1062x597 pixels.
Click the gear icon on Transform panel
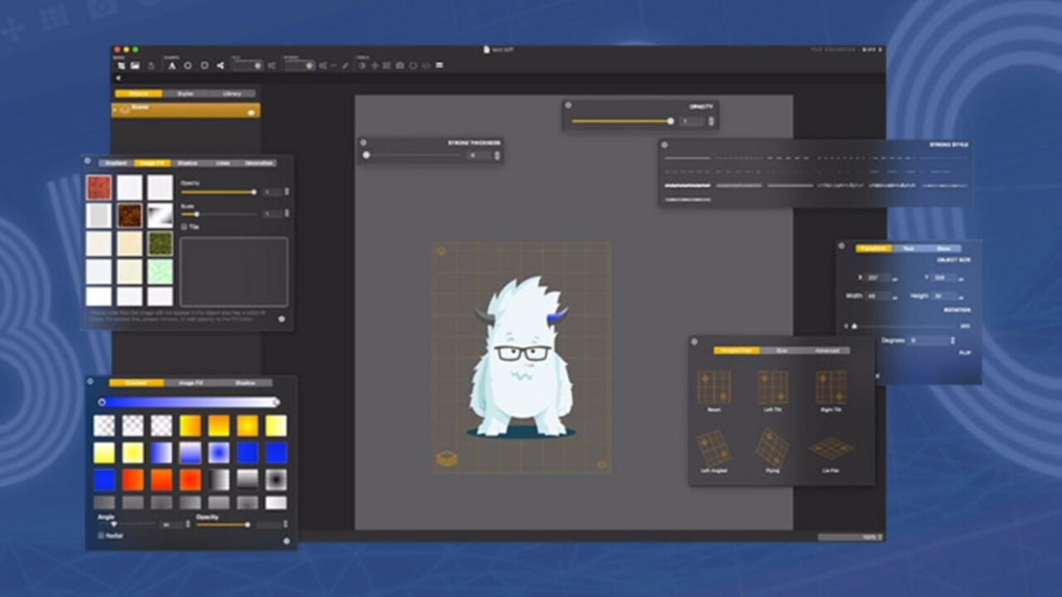point(841,245)
